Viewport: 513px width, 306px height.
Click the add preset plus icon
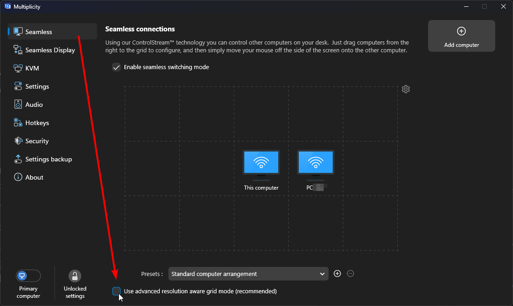[337, 274]
